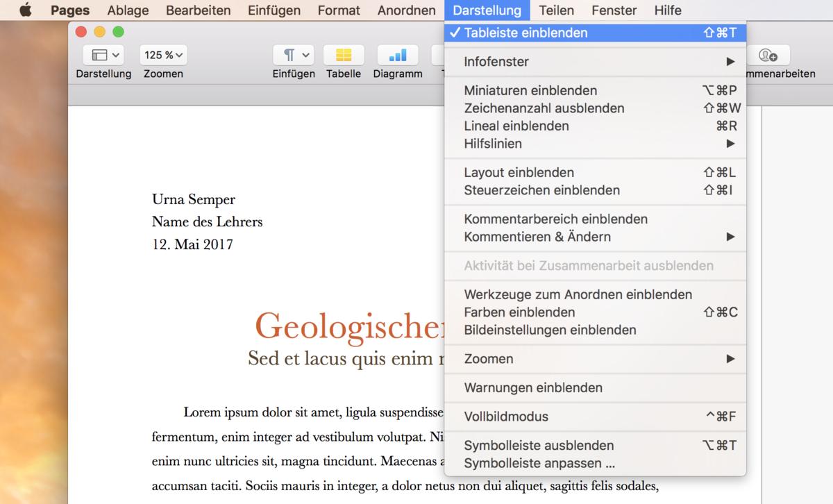Select Kommentarbereich einblenden
The height and width of the screenshot is (504, 833).
point(595,219)
